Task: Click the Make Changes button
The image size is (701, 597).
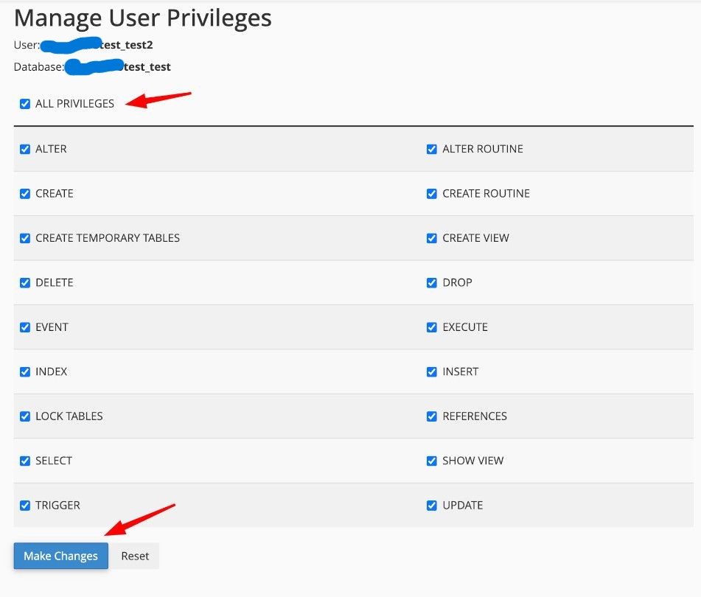Action: [x=60, y=556]
